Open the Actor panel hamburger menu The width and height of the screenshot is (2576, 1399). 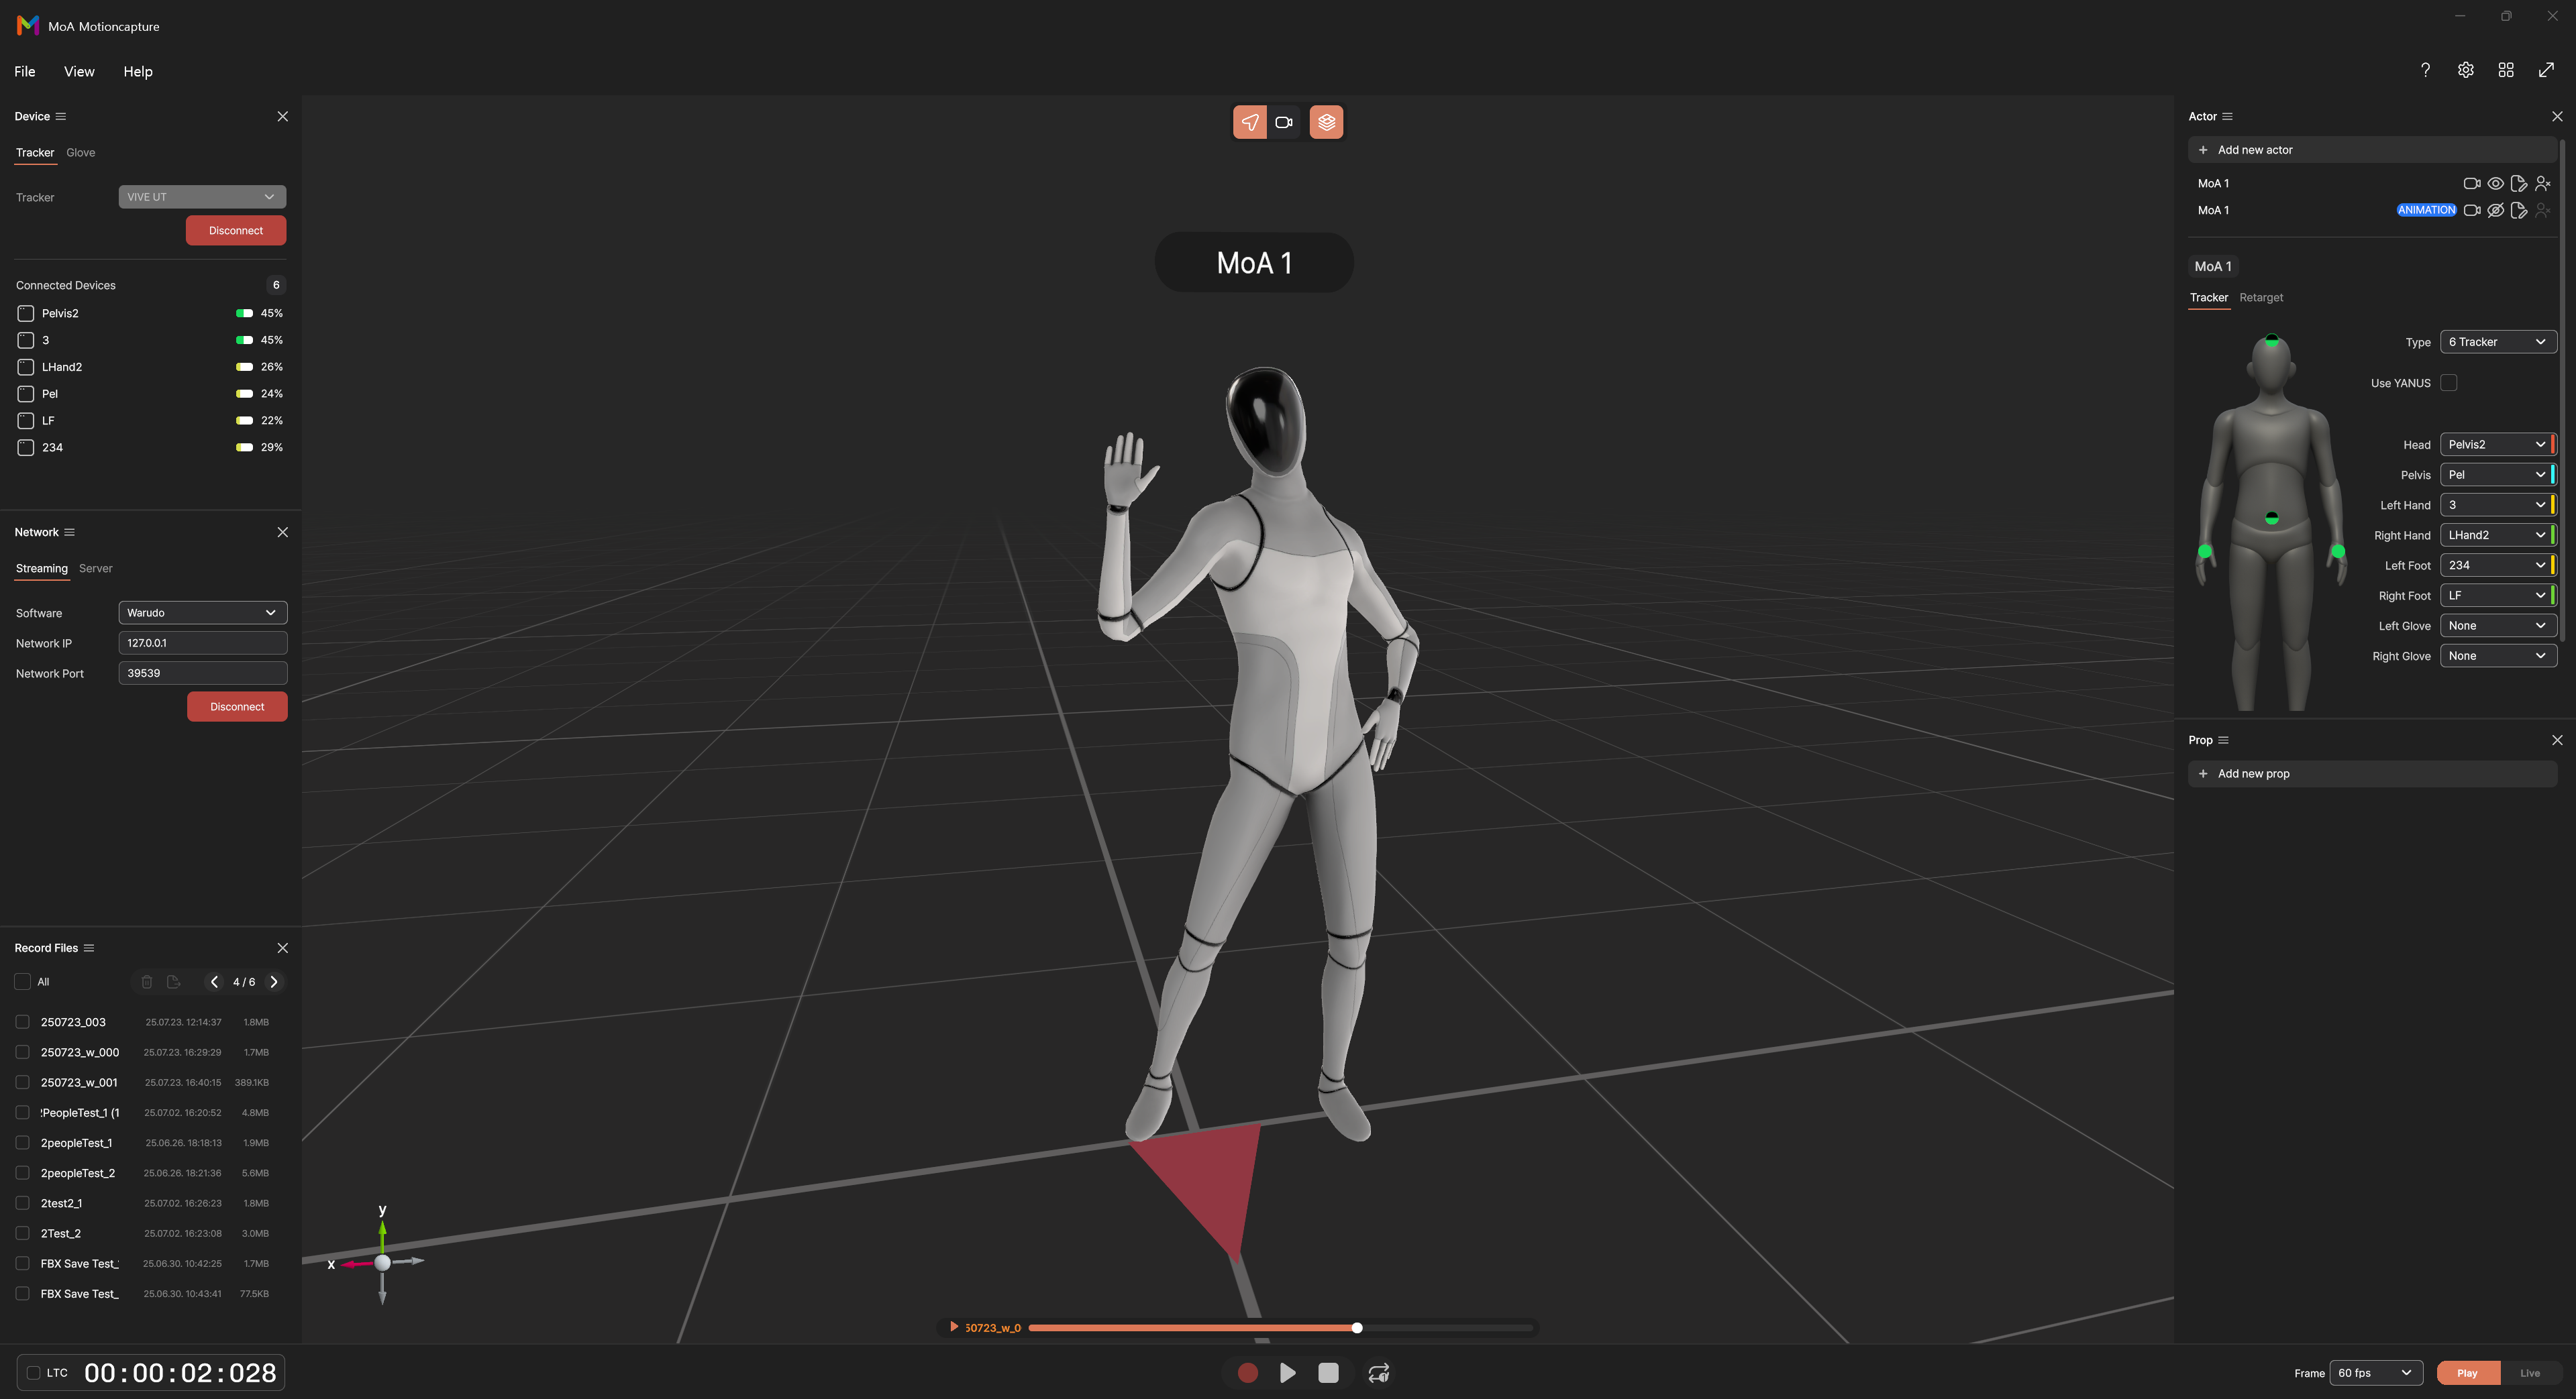click(2227, 116)
